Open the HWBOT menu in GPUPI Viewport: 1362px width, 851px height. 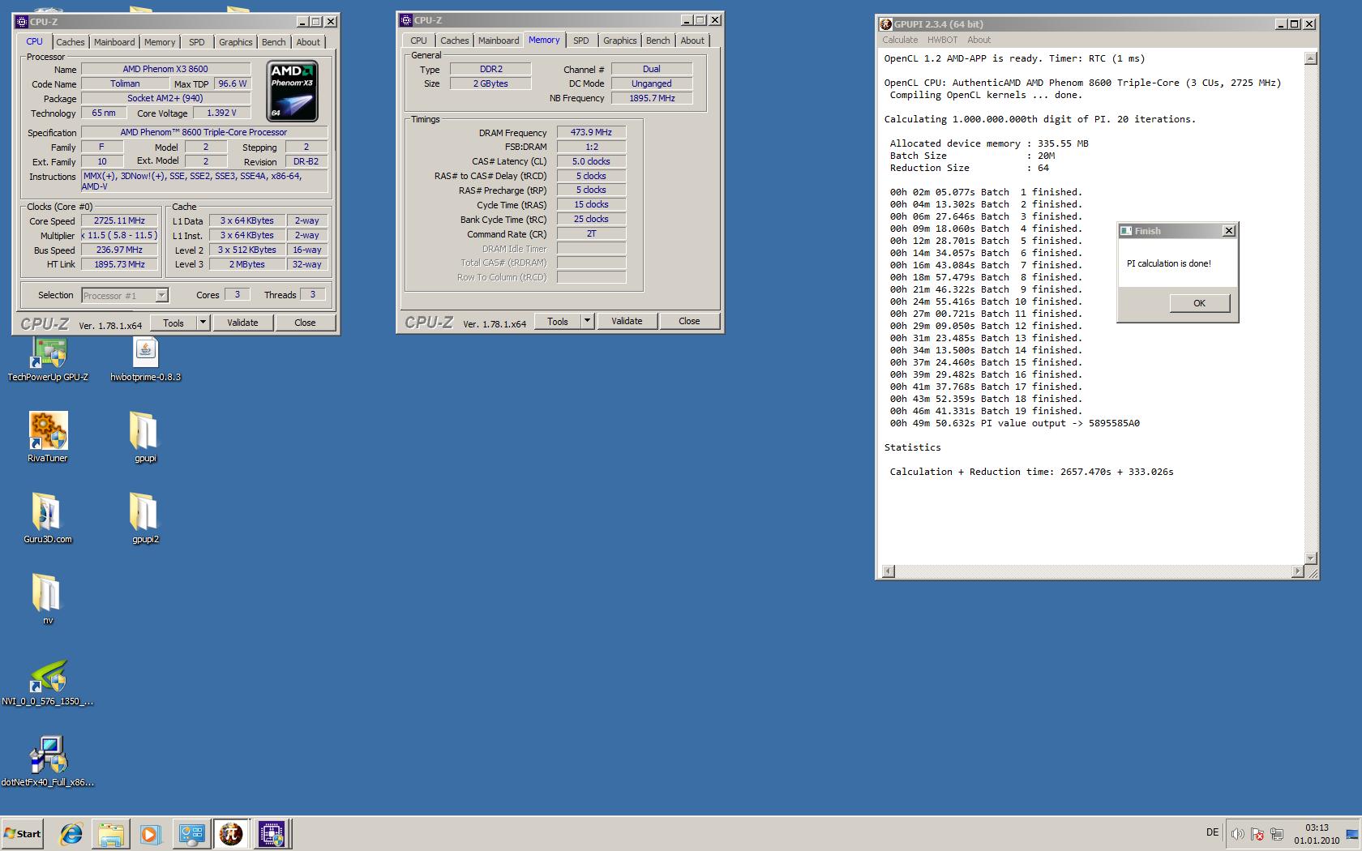[942, 40]
